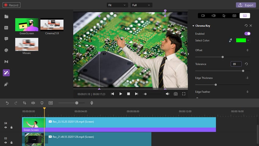Enter fullscreen preview mode
Viewport: 259px width, 146px height.
(184, 94)
